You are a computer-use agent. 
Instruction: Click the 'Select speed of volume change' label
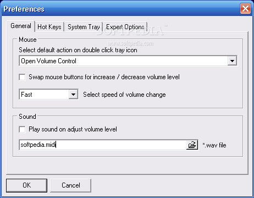pyautogui.click(x=124, y=95)
